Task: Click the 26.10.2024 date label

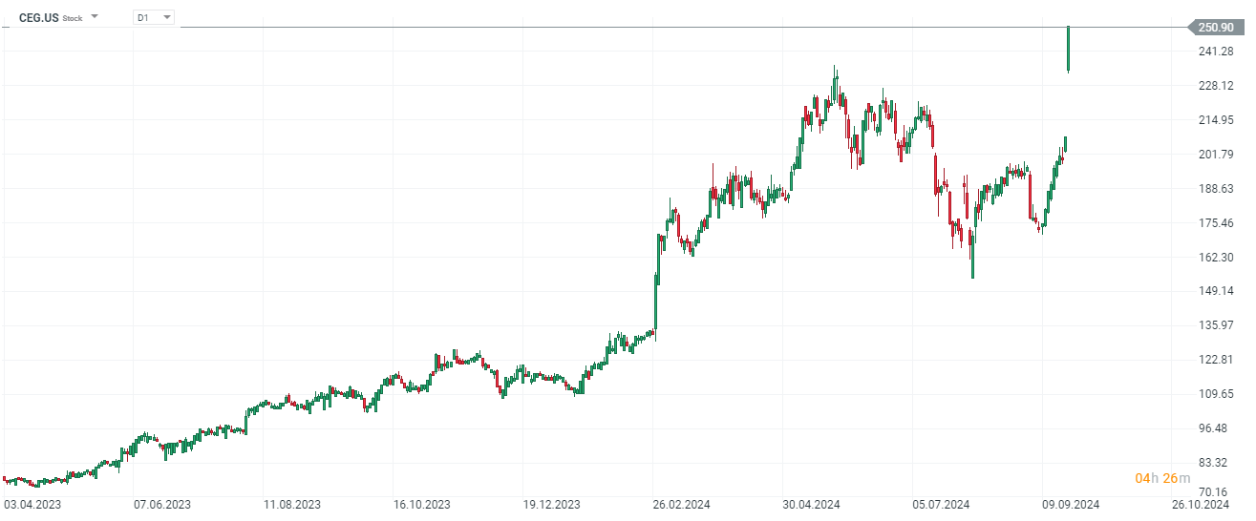Action: [1201, 505]
